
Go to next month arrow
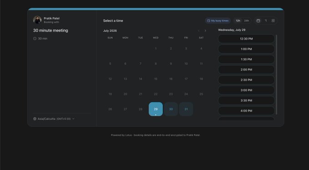coord(205,31)
